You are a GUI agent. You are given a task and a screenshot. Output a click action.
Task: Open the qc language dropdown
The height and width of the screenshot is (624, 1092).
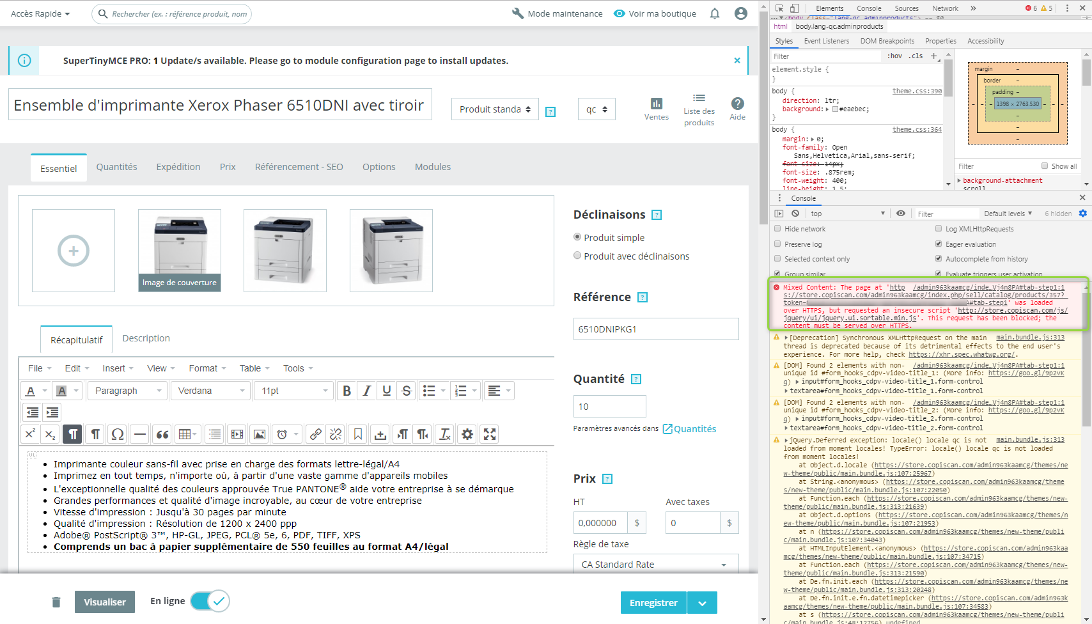point(596,109)
